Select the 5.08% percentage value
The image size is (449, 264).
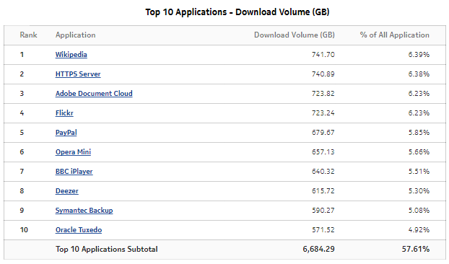[419, 210]
